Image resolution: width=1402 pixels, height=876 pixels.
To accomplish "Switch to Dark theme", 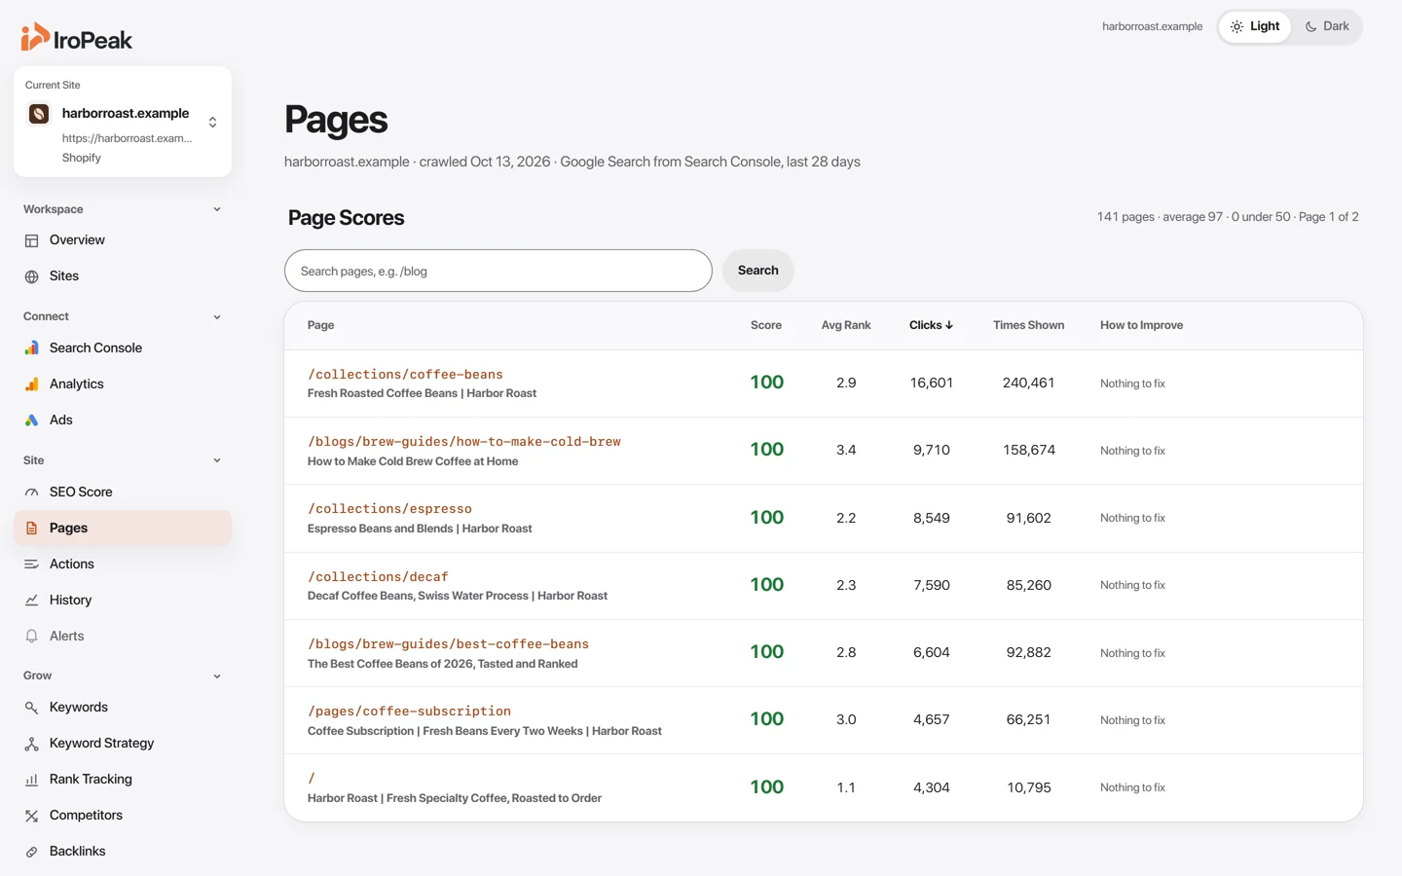I will pos(1327,26).
